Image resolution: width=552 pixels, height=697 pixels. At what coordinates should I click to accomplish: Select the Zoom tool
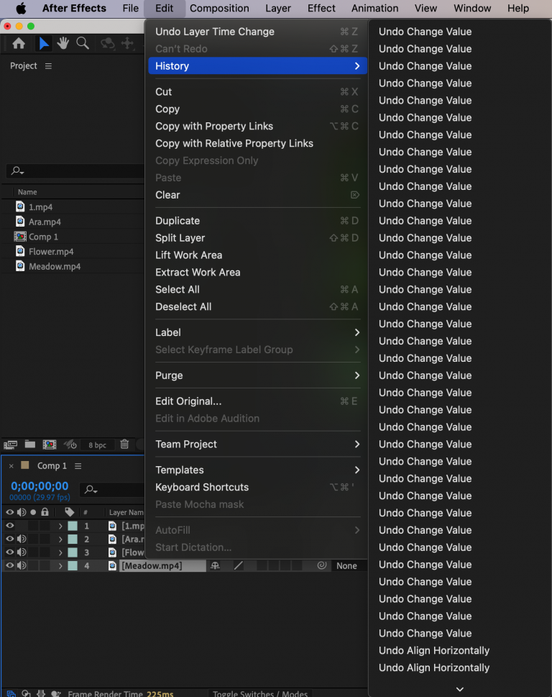point(82,42)
